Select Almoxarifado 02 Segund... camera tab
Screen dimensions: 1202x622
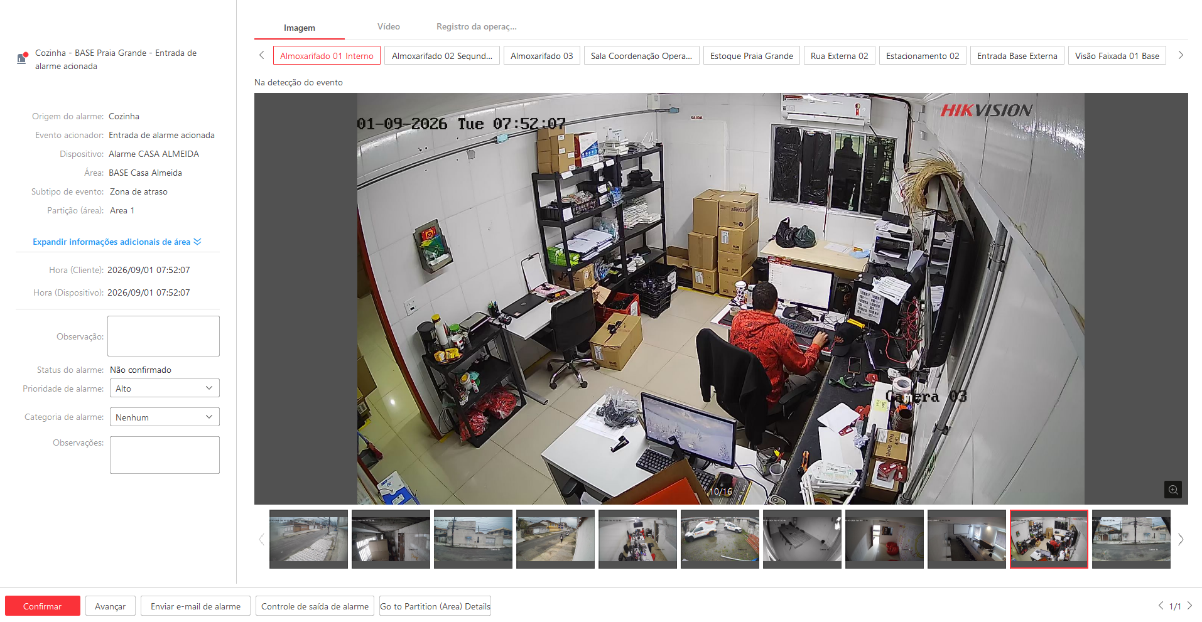[x=442, y=56]
